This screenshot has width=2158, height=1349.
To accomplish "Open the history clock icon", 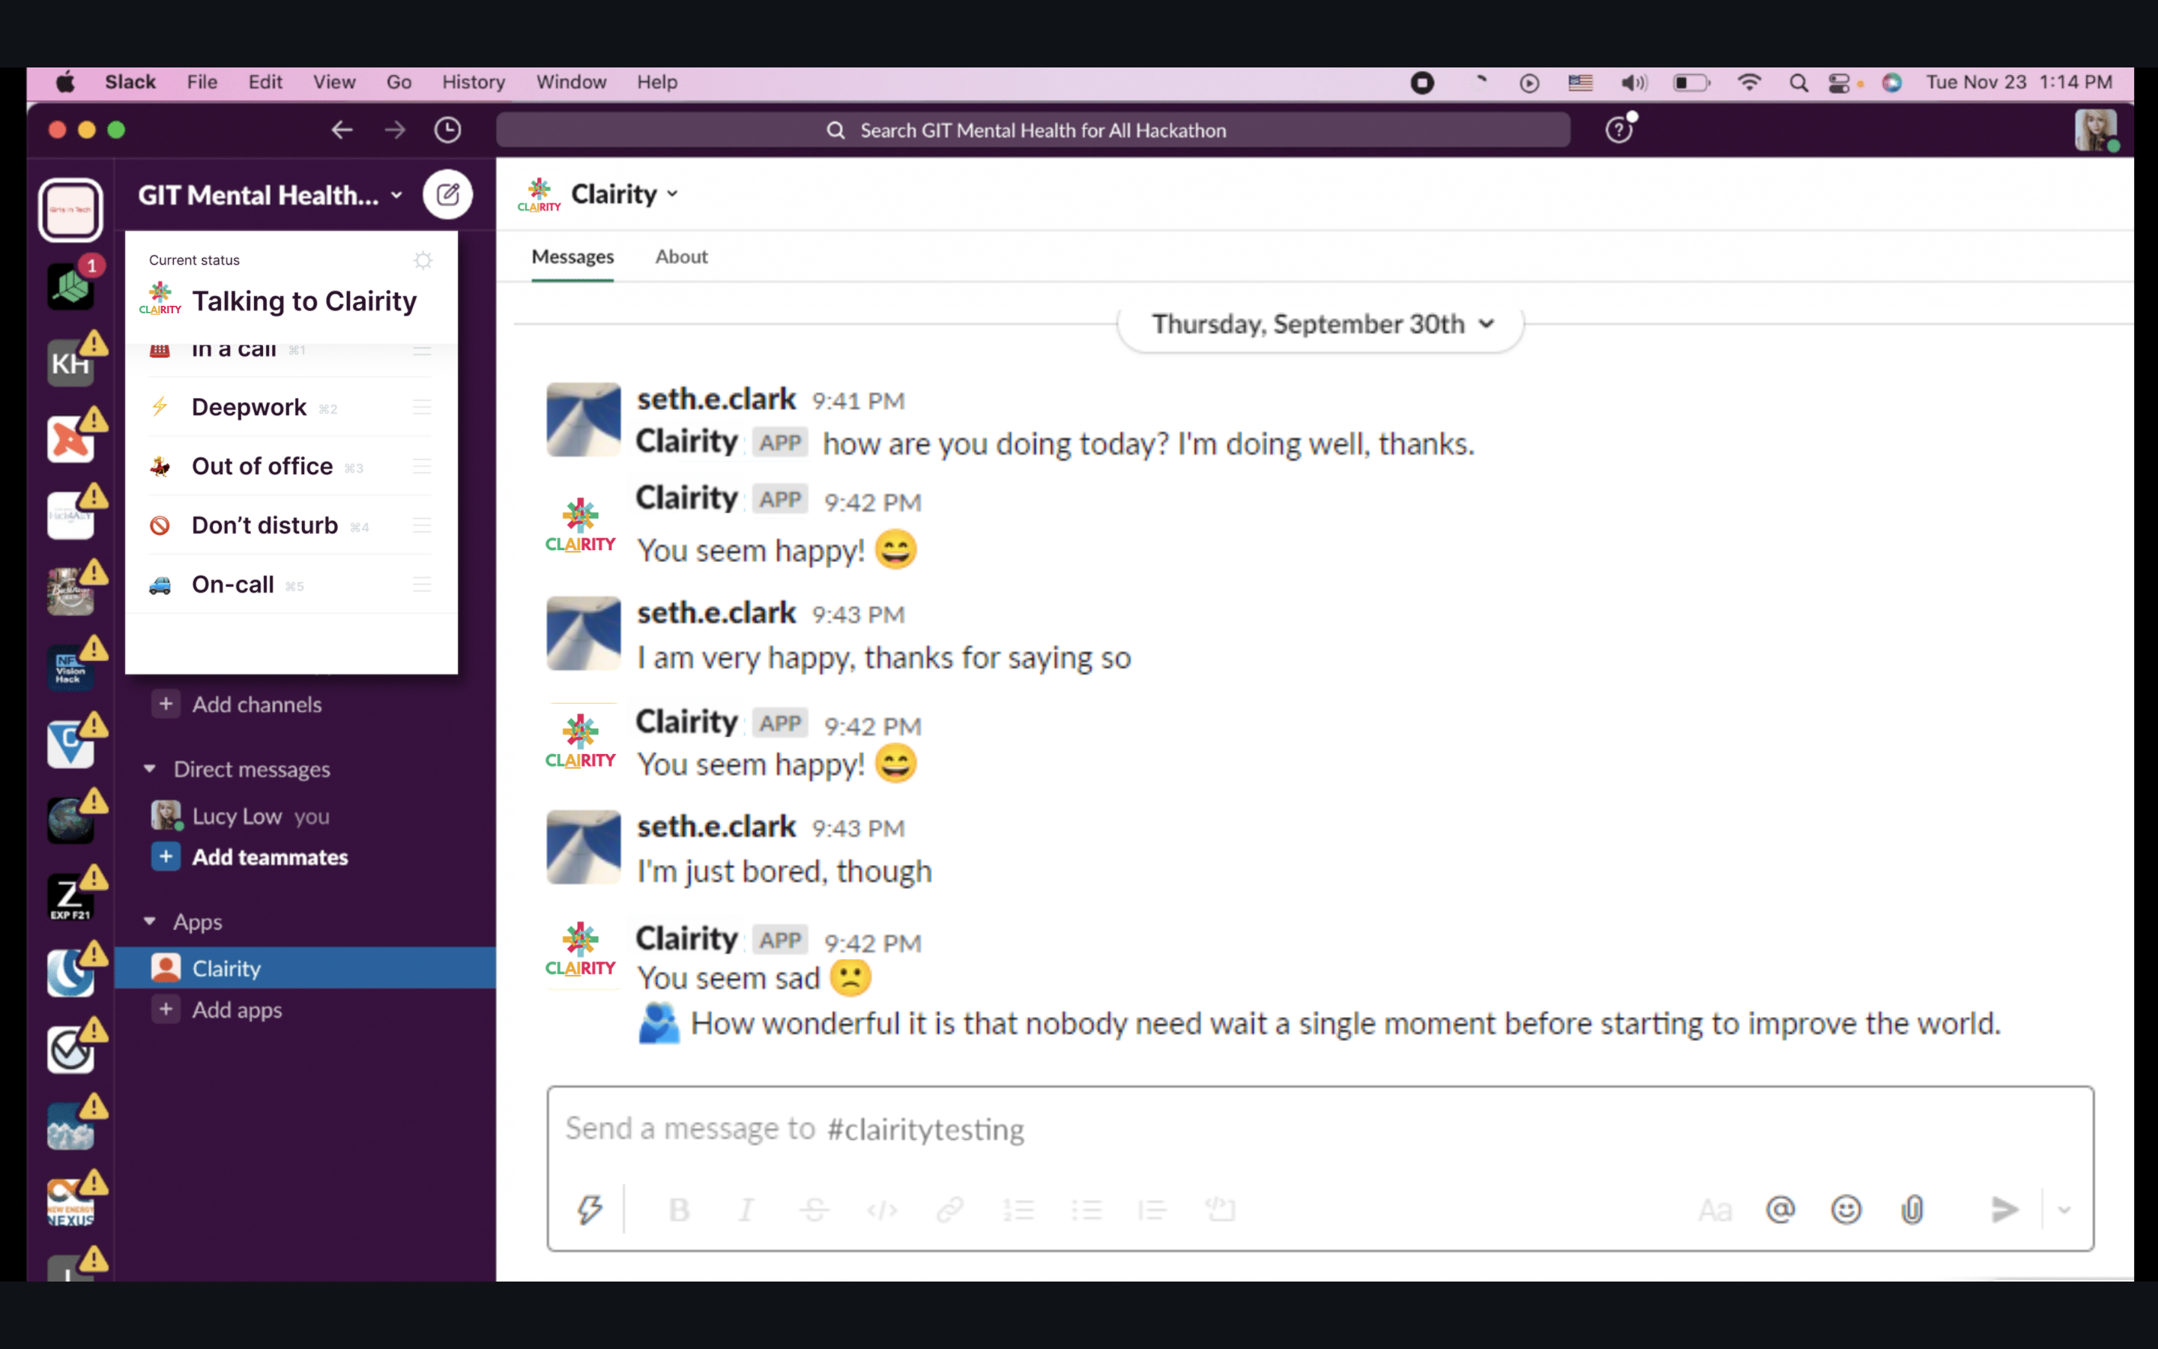I will point(447,130).
